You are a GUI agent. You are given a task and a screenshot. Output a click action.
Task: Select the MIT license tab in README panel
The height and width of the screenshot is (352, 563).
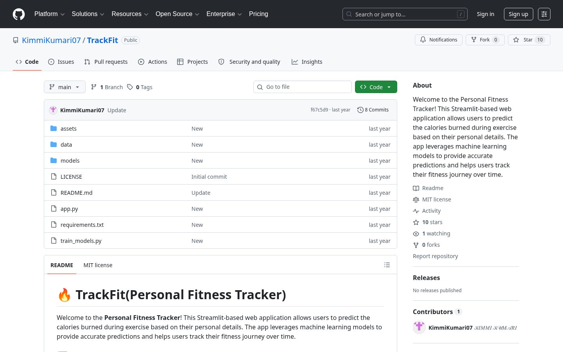point(98,265)
